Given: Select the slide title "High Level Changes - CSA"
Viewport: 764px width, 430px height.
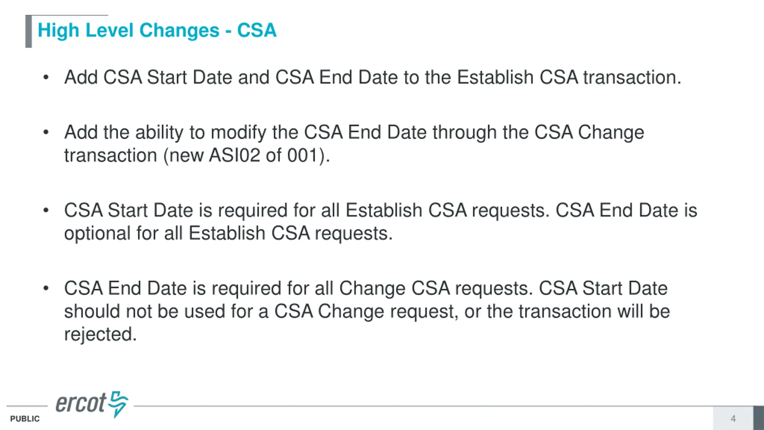Looking at the screenshot, I should 157,30.
